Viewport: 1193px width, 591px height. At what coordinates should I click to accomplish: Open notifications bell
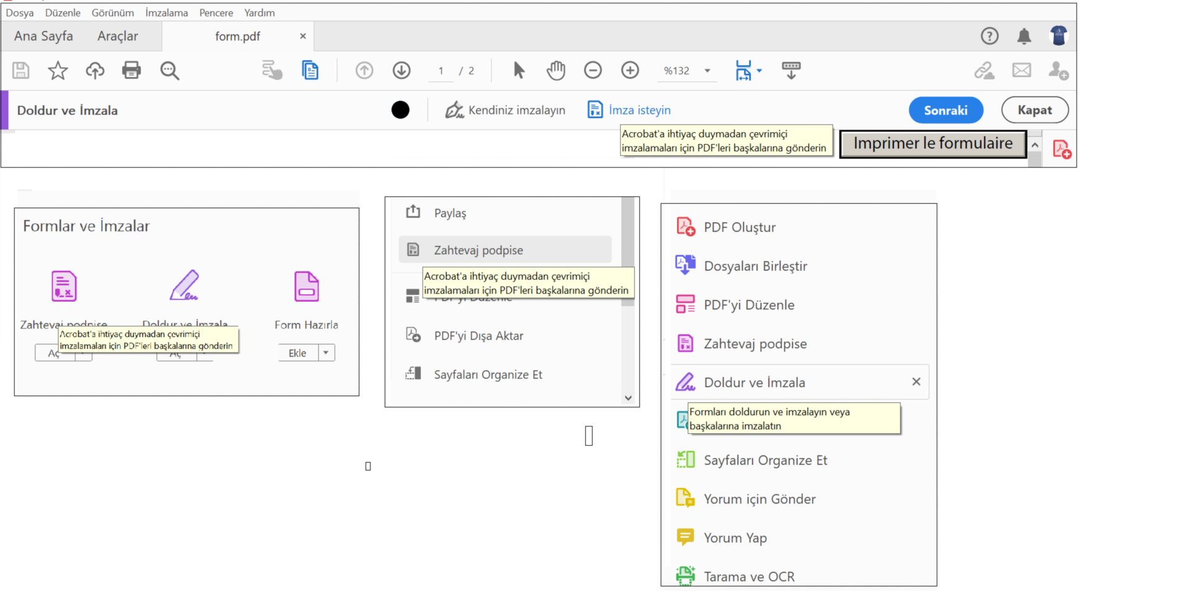pyautogui.click(x=1024, y=36)
